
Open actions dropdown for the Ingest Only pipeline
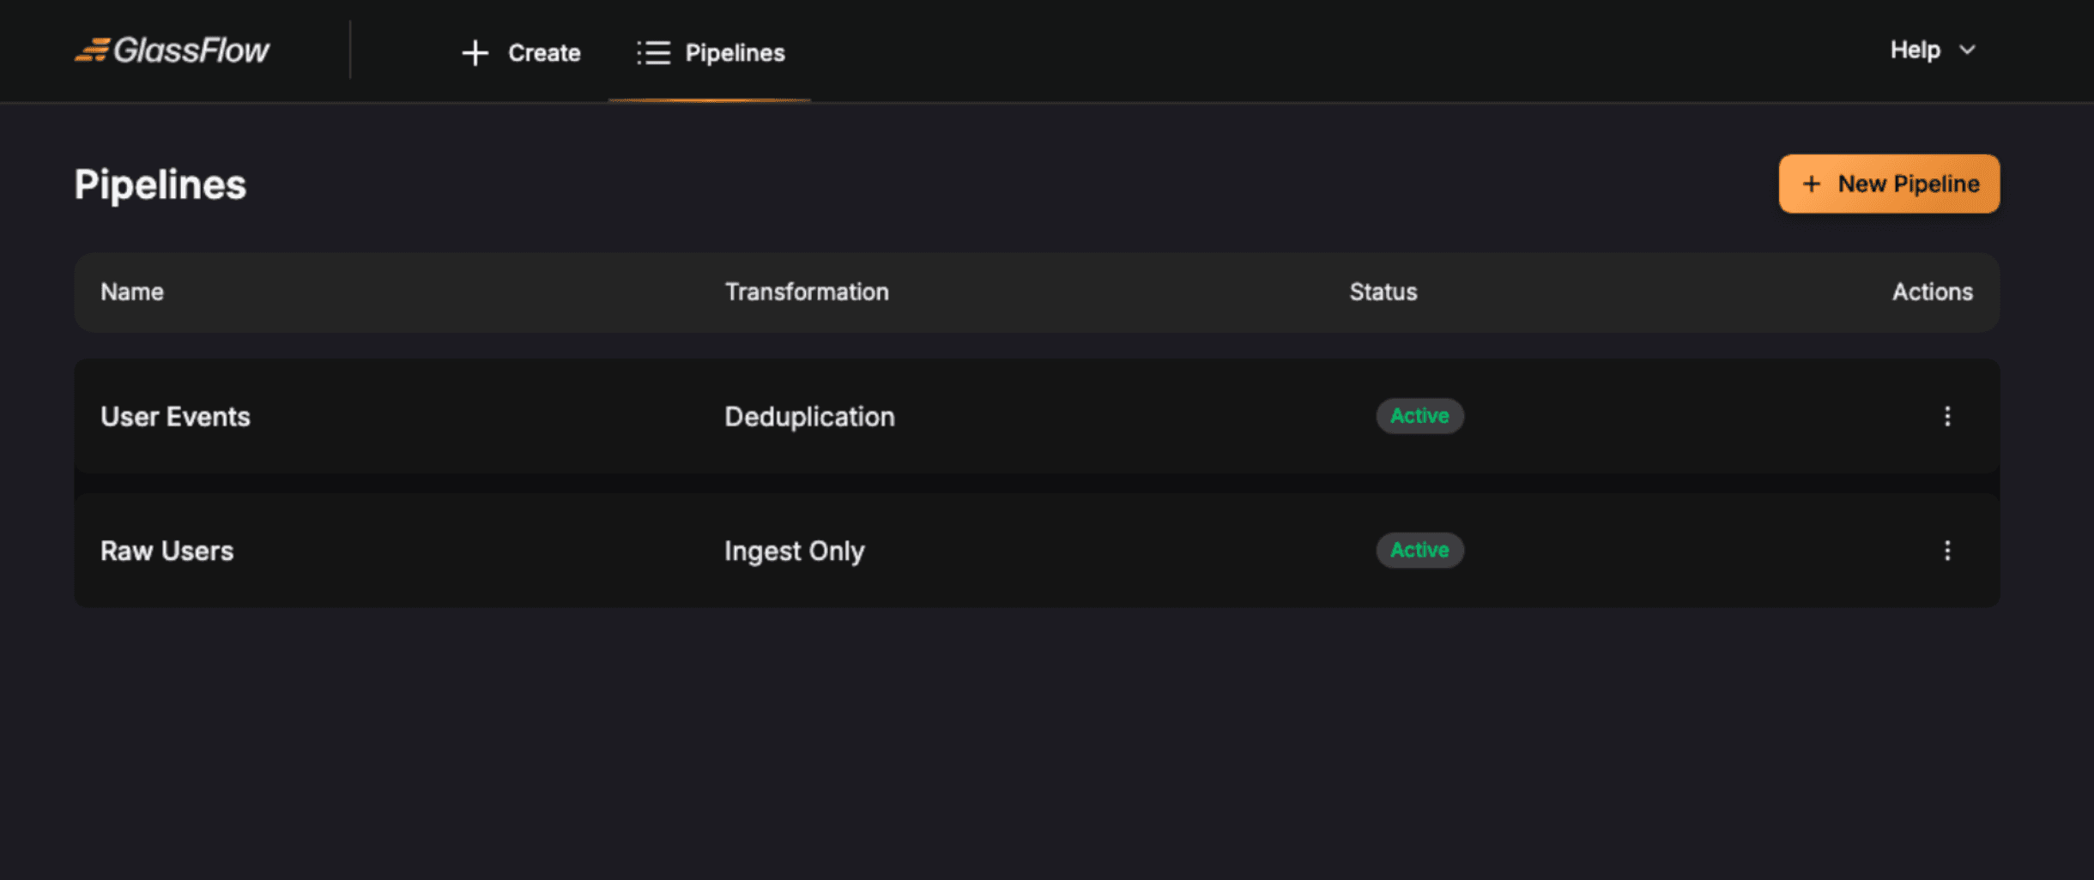pos(1946,552)
